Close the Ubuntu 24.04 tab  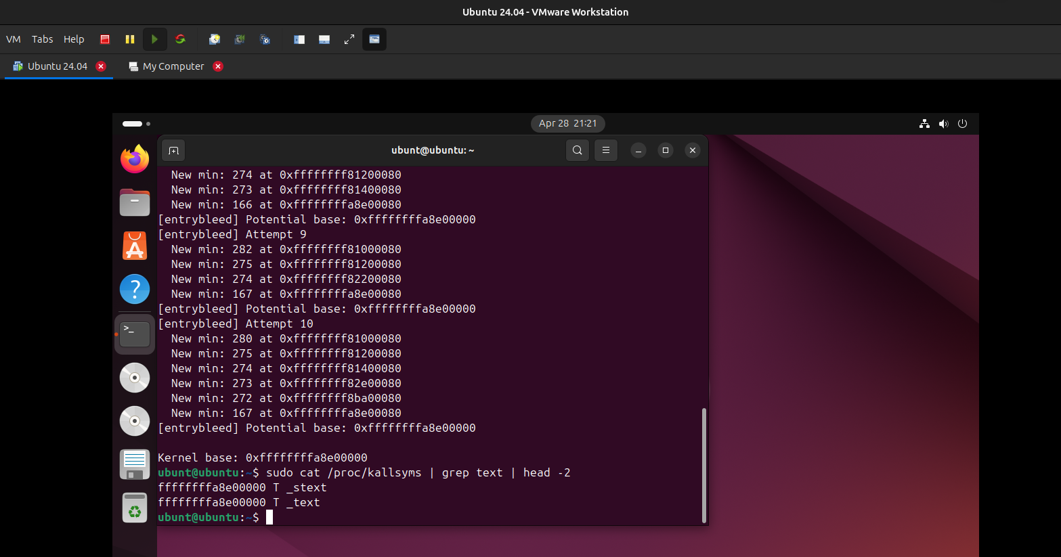pyautogui.click(x=101, y=66)
